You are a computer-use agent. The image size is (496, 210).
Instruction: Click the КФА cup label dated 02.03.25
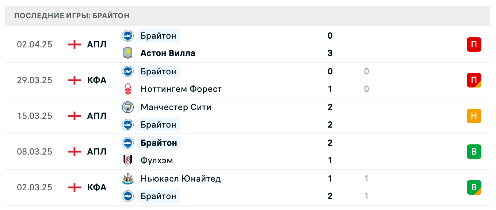tap(97, 187)
